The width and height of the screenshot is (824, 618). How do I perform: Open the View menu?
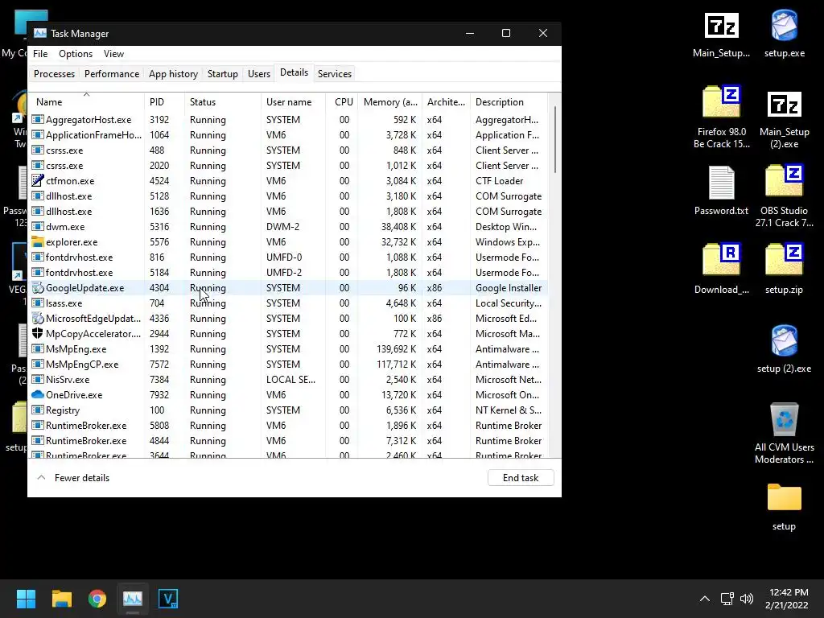[113, 54]
